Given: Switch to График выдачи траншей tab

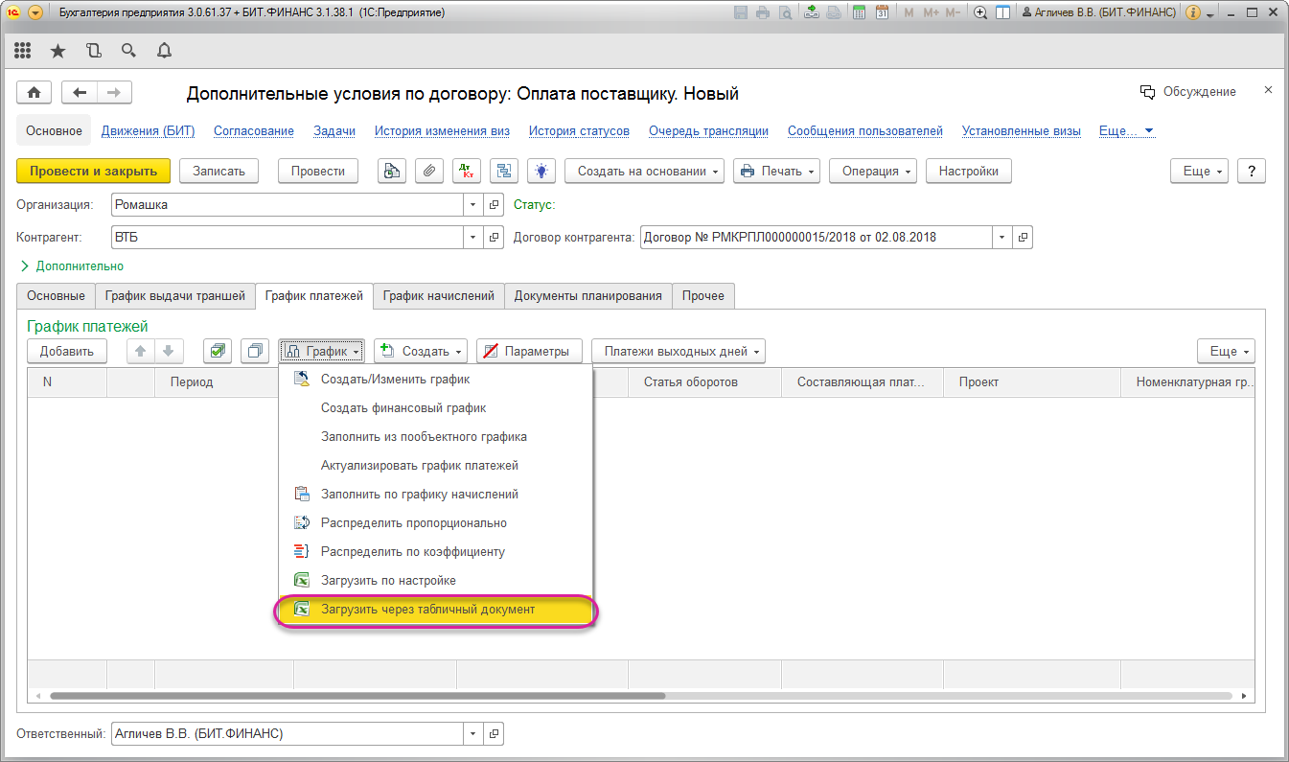Looking at the screenshot, I should point(175,296).
